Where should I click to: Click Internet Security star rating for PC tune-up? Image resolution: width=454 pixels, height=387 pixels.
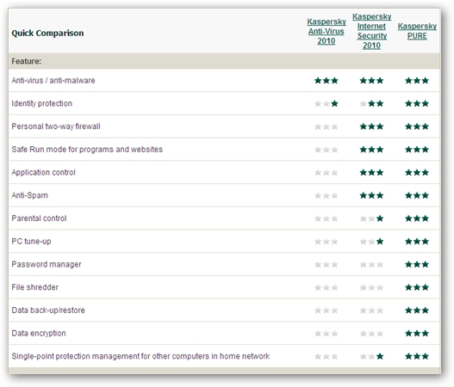point(371,242)
